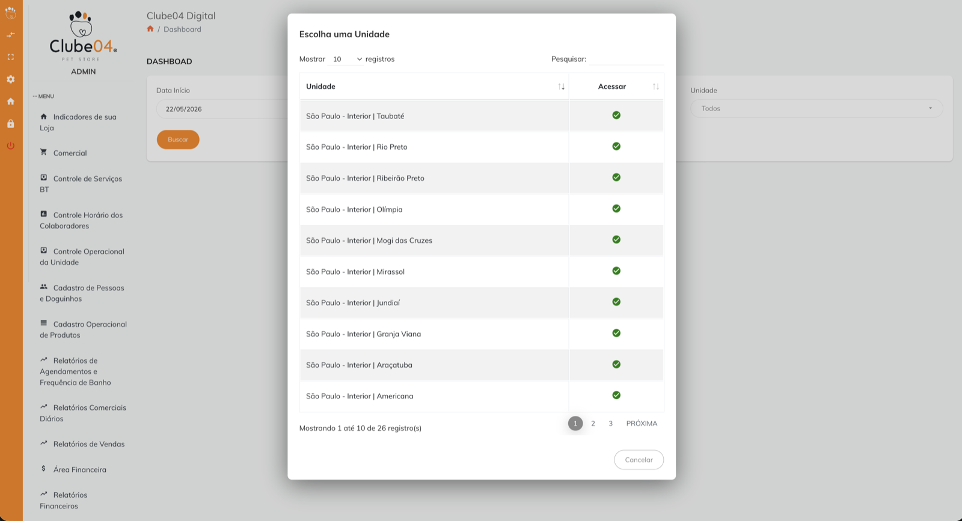Click the PRÓXIMA pagination link
Viewport: 962px width, 521px height.
(642, 424)
